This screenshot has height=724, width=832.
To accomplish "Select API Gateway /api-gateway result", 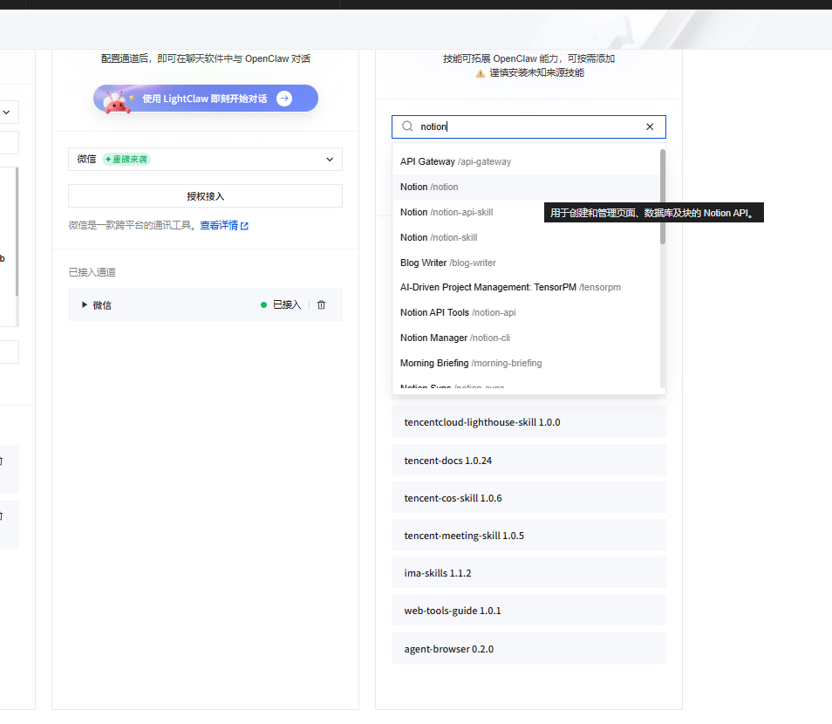I will 526,161.
